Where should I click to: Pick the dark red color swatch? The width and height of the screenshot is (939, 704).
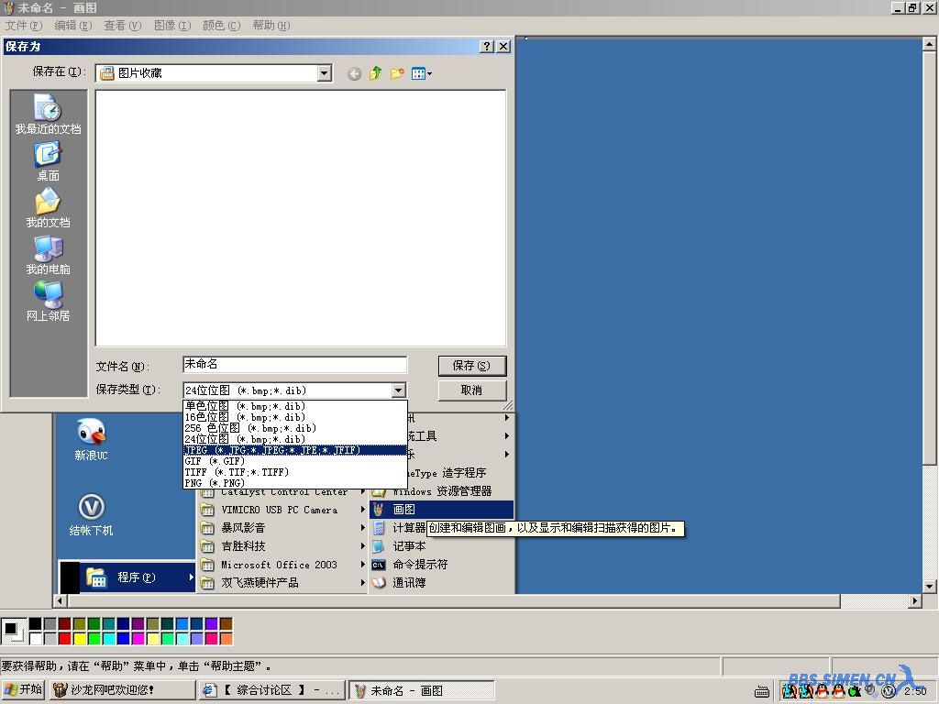(65, 623)
